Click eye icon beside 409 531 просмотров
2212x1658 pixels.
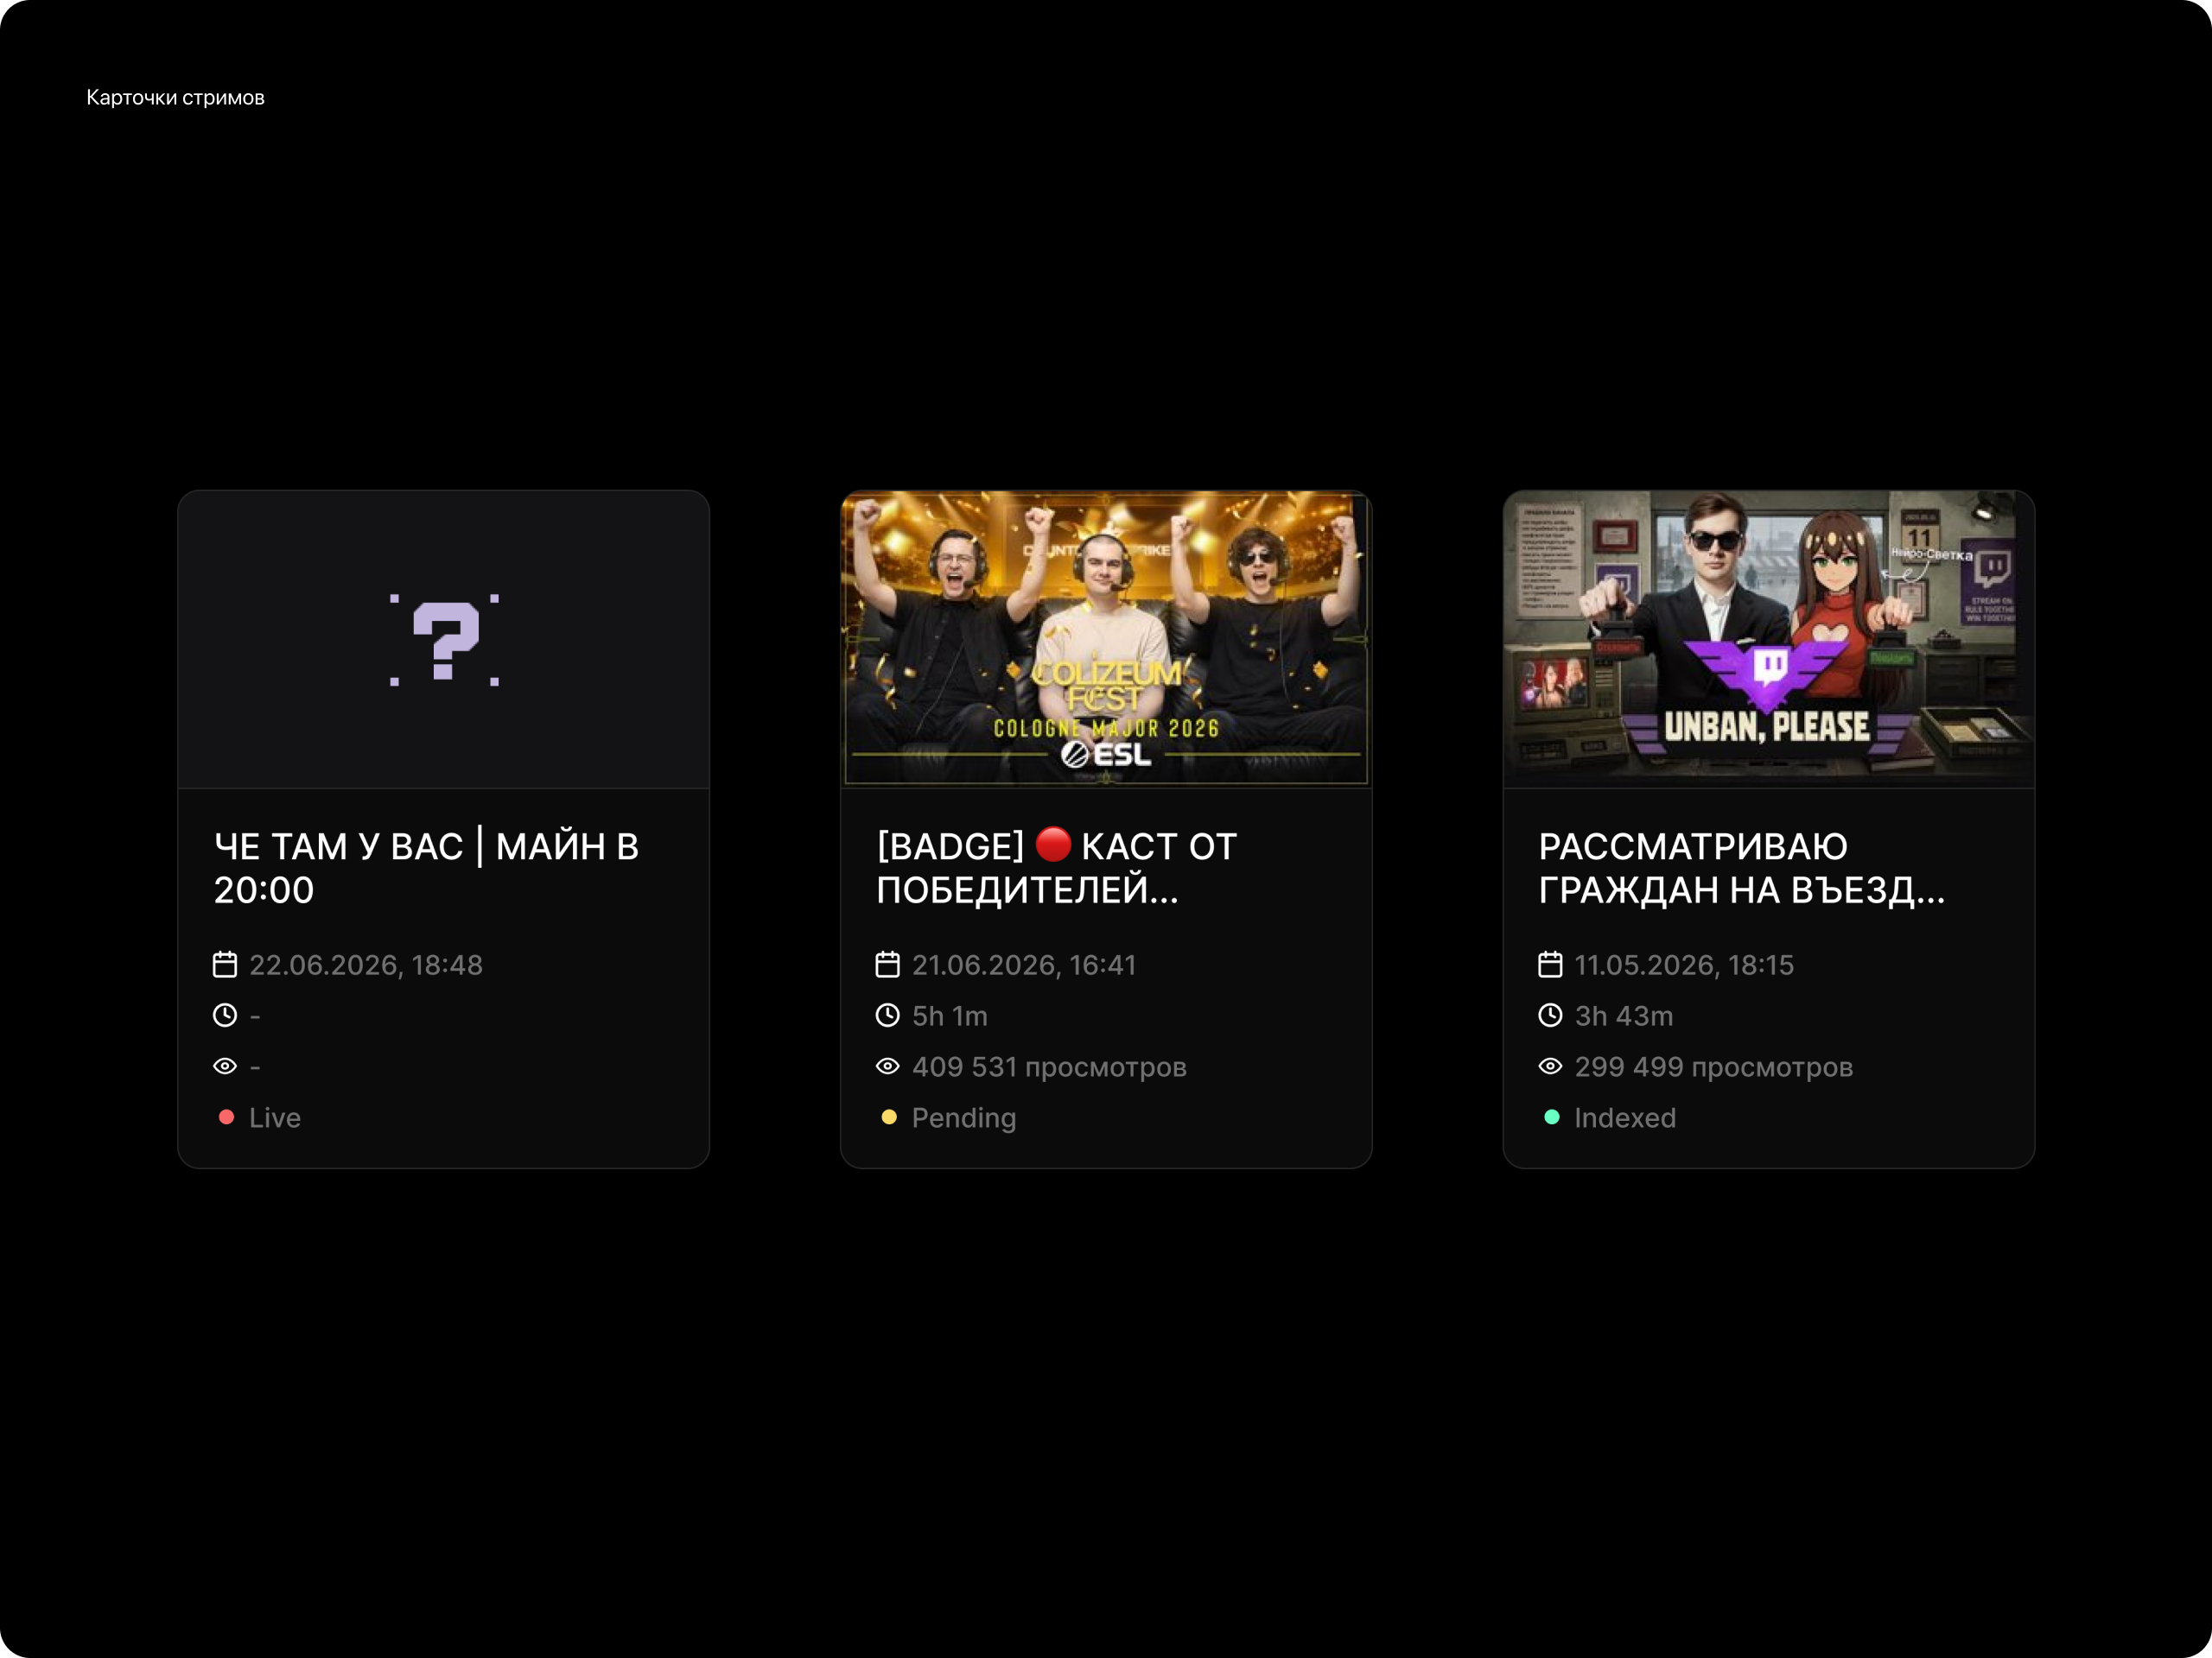point(888,1066)
